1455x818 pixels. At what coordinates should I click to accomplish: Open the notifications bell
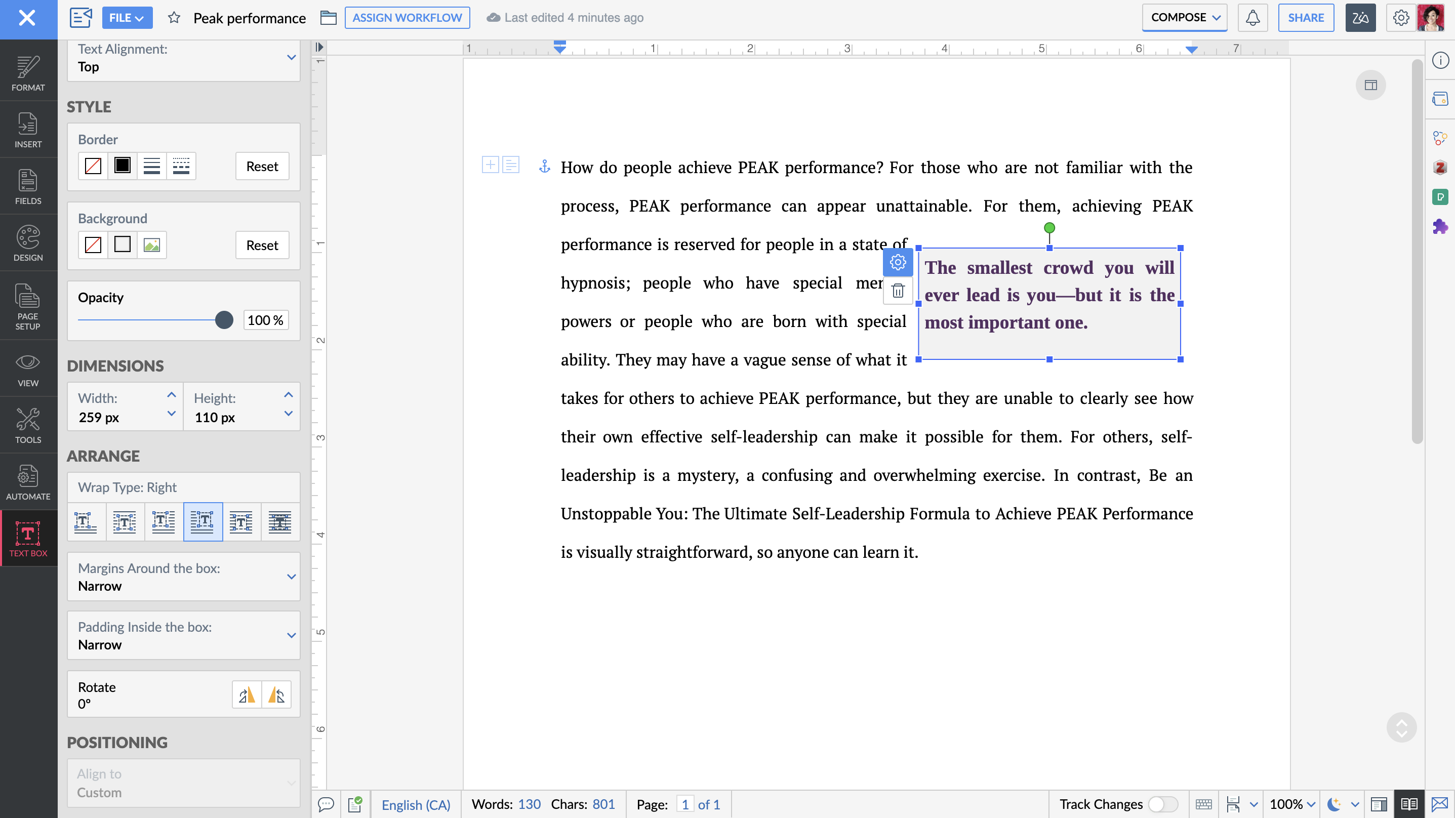(x=1252, y=18)
